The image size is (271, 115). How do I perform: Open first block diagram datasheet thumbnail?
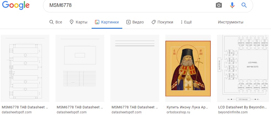tap(25, 68)
